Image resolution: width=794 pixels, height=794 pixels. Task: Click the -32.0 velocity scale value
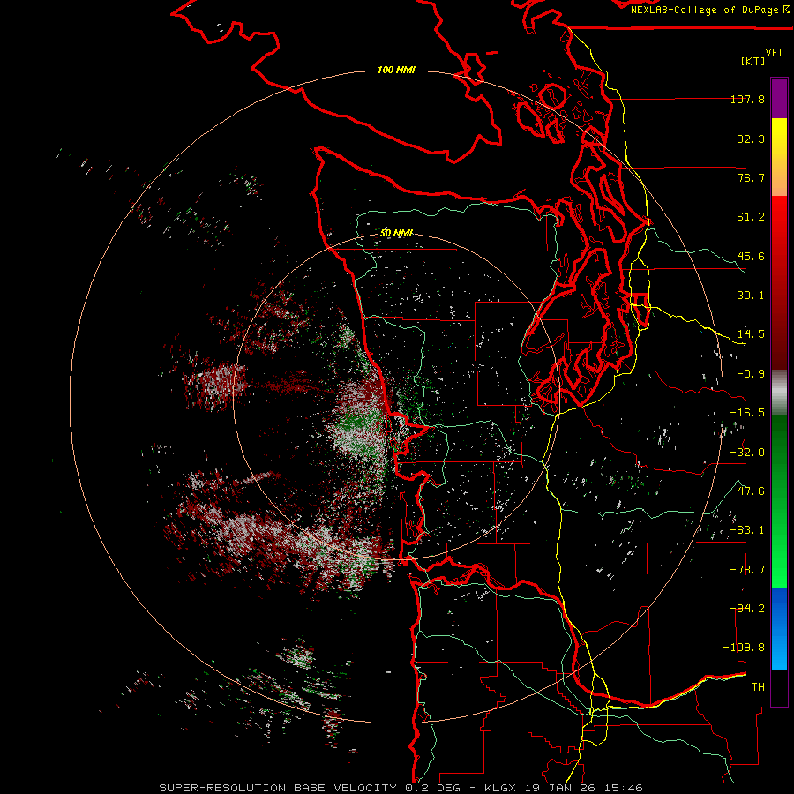click(x=747, y=453)
